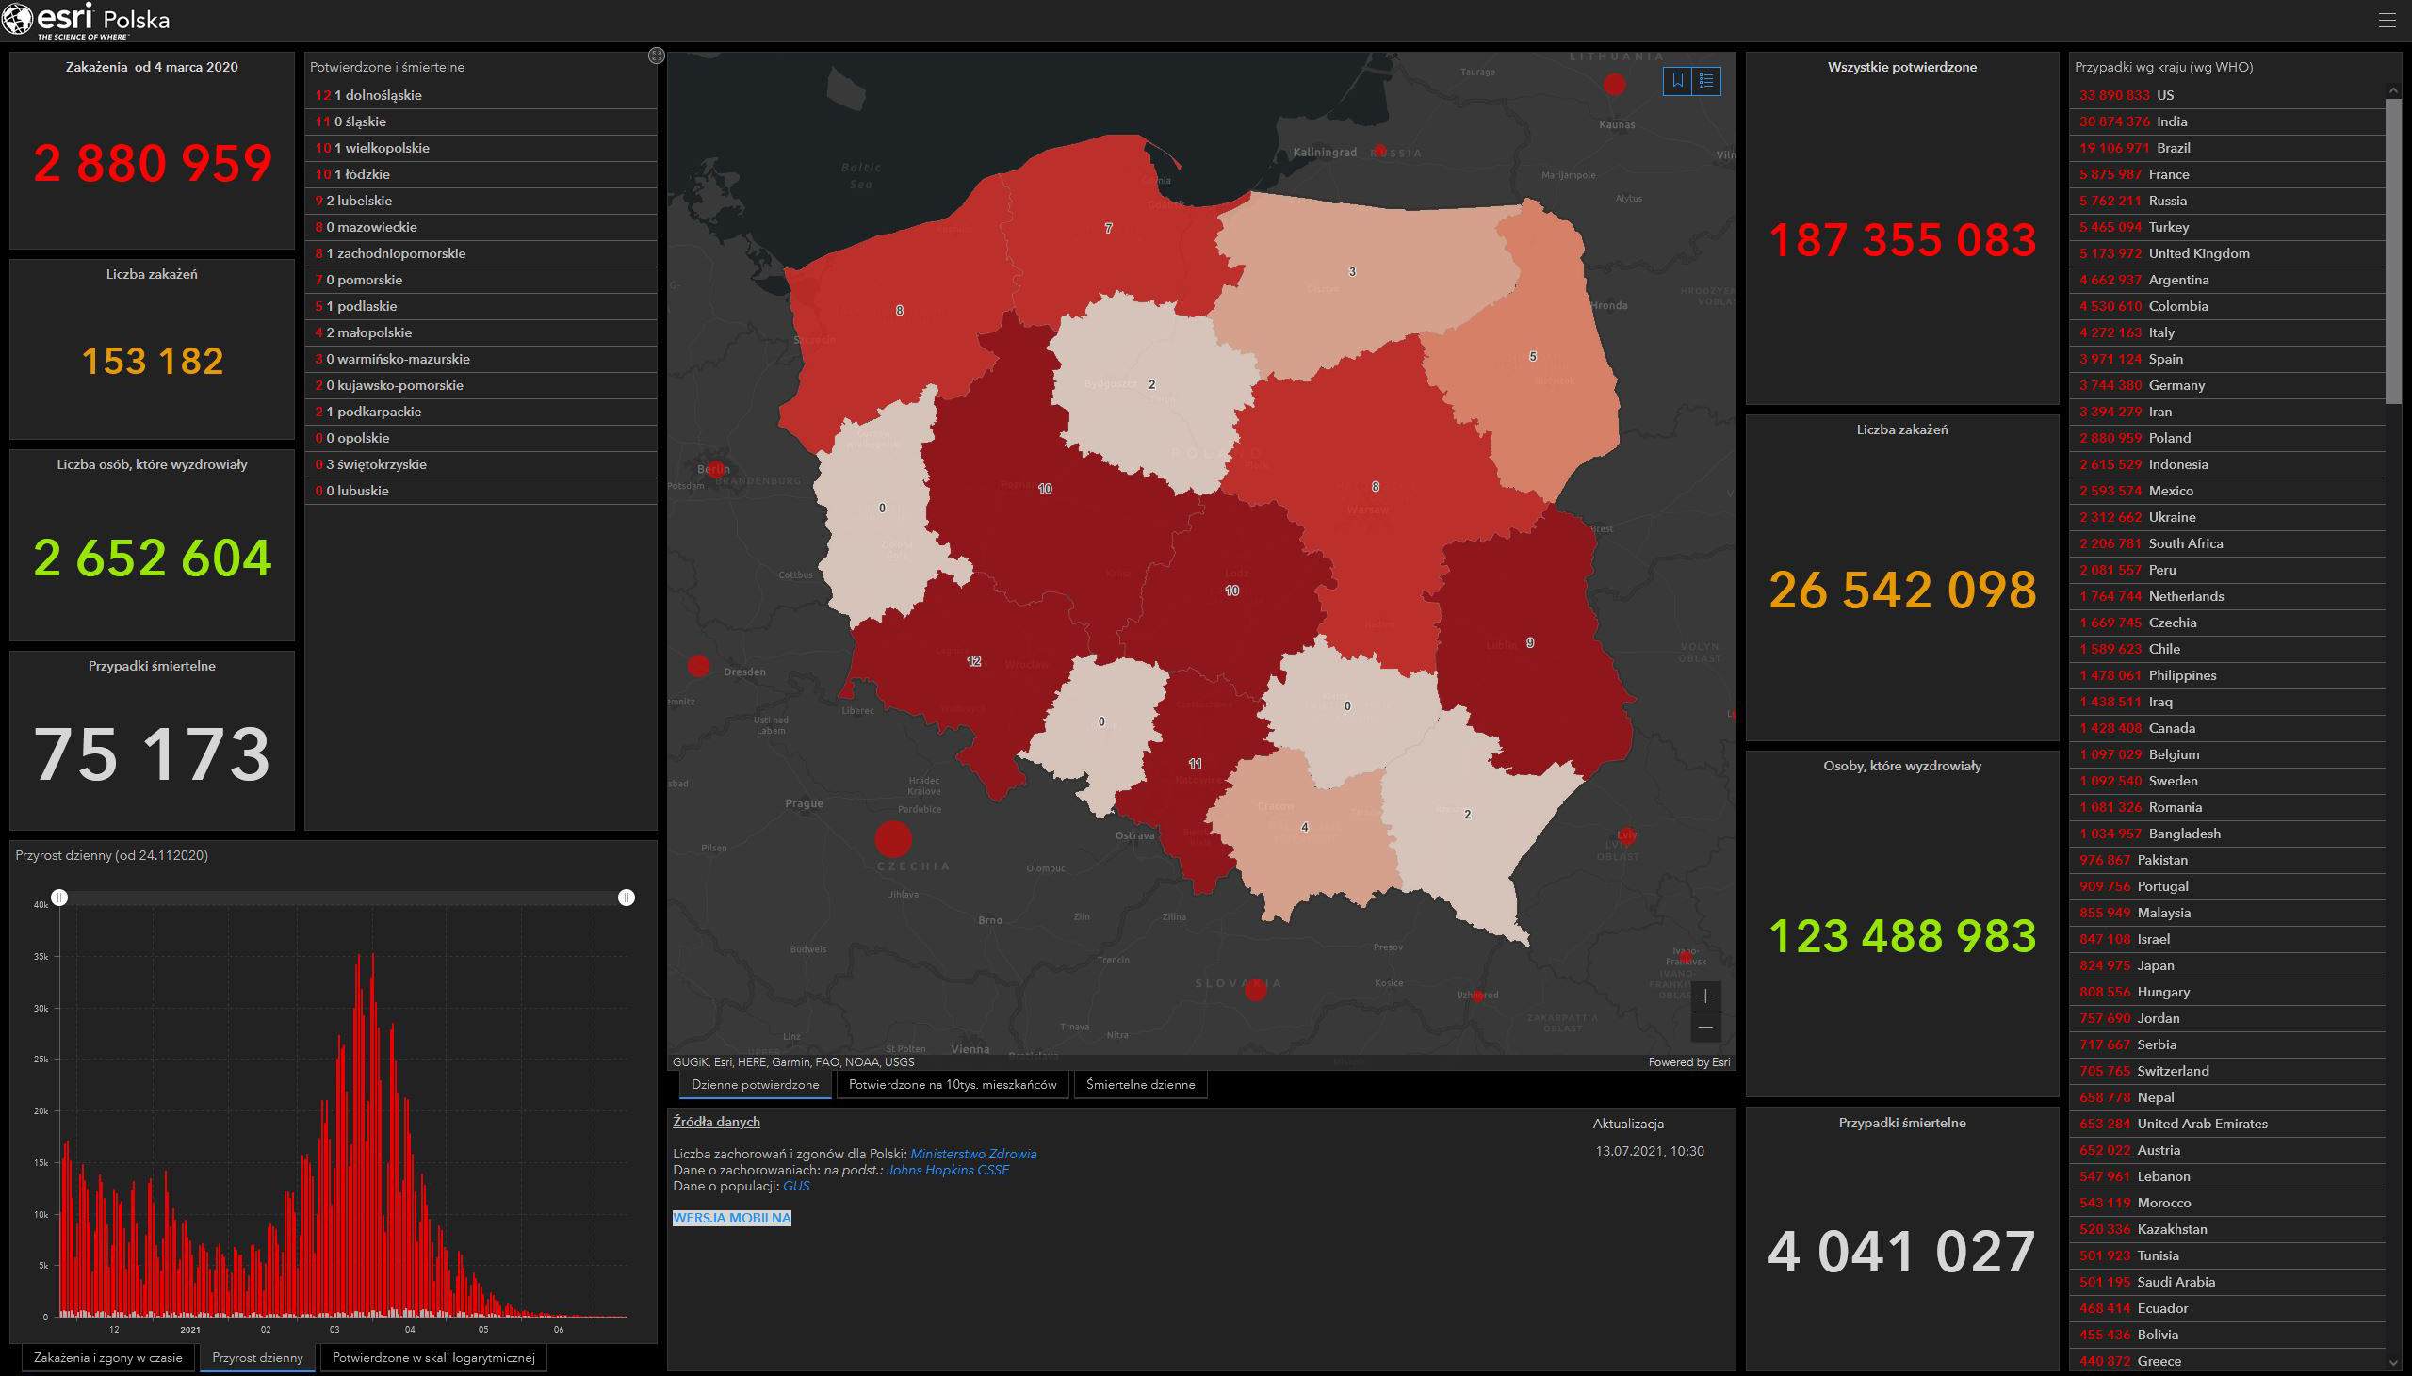Show Potwierdzone w skali logarytmicznej chart
The image size is (2412, 1376).
(x=432, y=1357)
